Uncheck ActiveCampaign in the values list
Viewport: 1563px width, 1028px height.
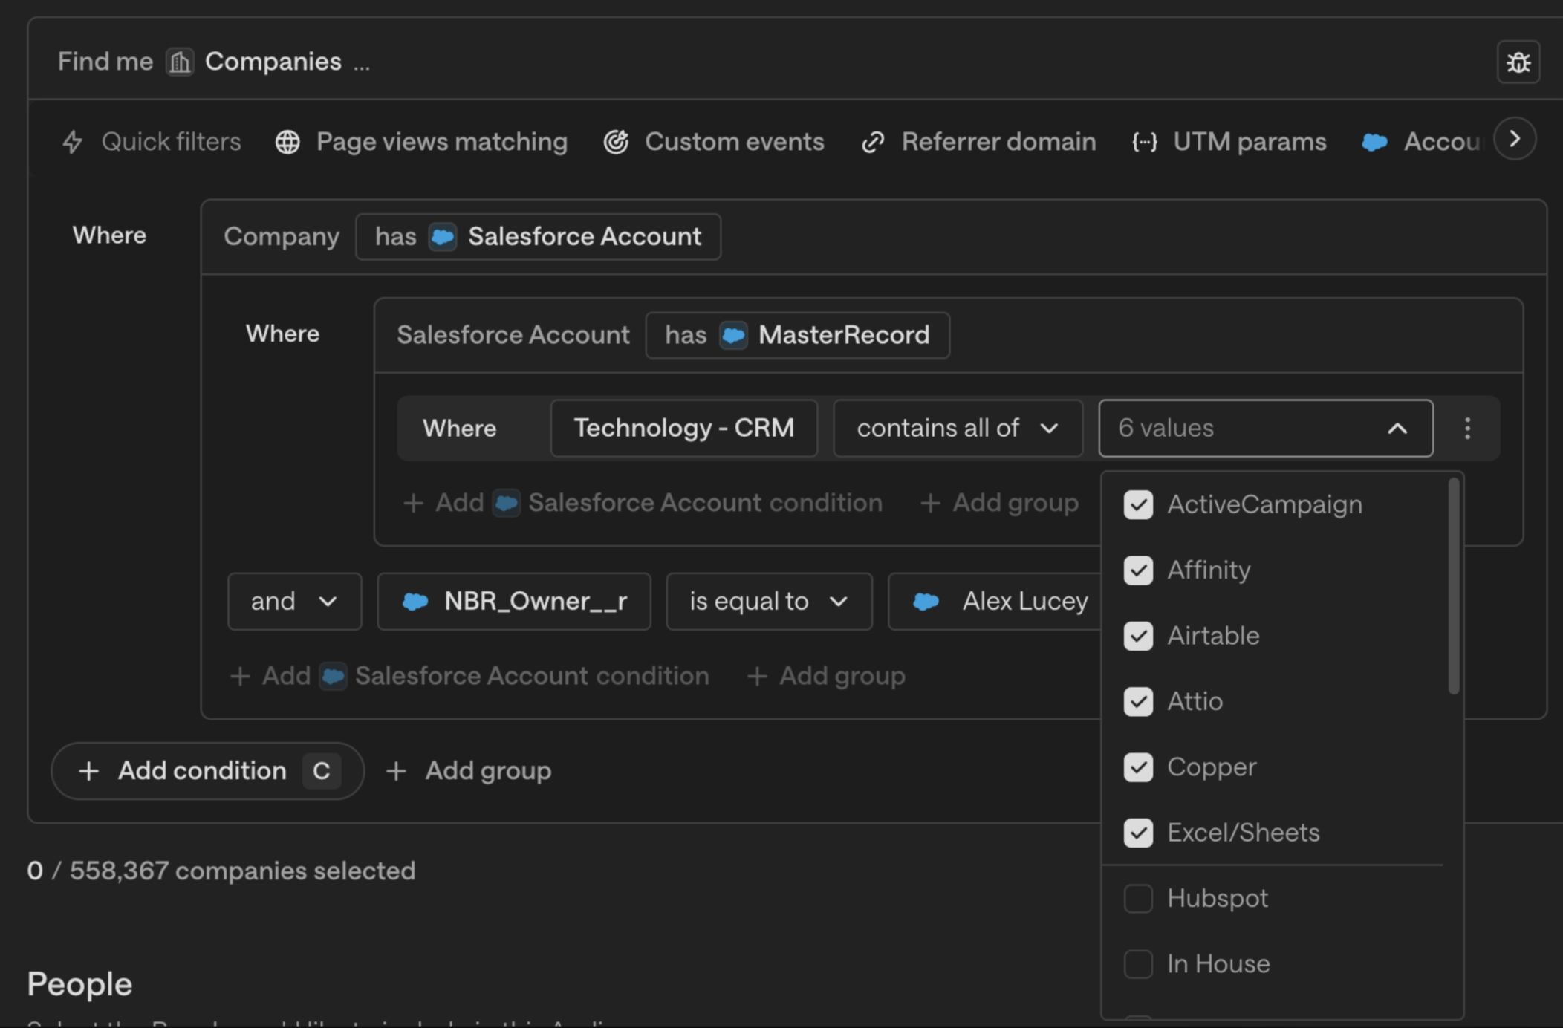pos(1138,505)
